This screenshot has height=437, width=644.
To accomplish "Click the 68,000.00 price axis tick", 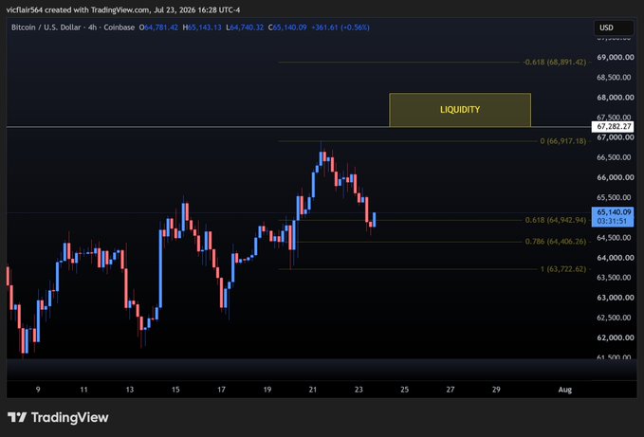I will point(616,98).
